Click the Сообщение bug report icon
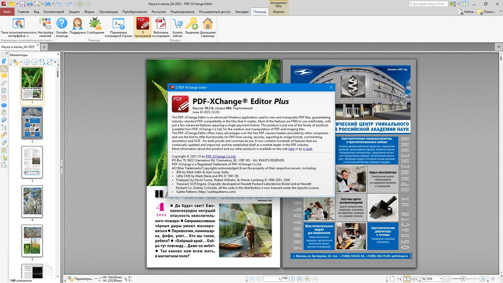503x283 pixels. point(96,23)
